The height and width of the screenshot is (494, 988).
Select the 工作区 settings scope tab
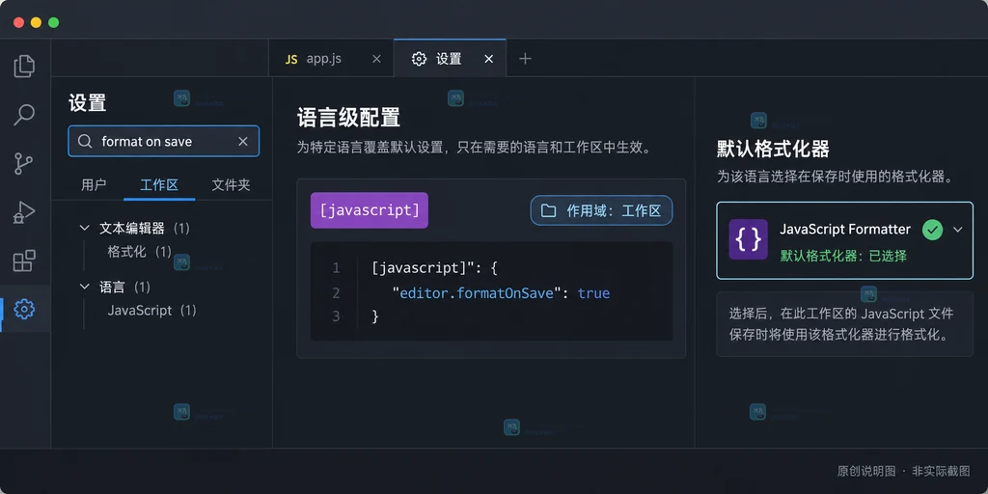[x=159, y=185]
